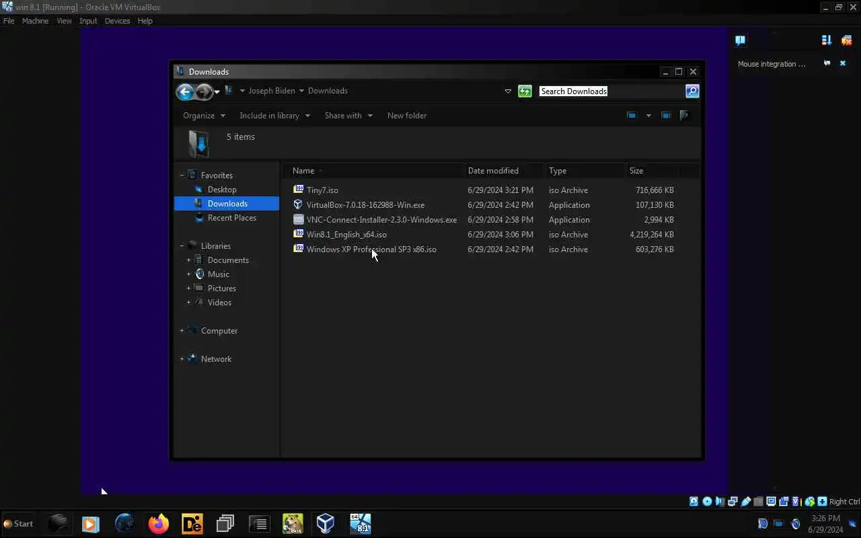Click the change view icon

point(632,116)
